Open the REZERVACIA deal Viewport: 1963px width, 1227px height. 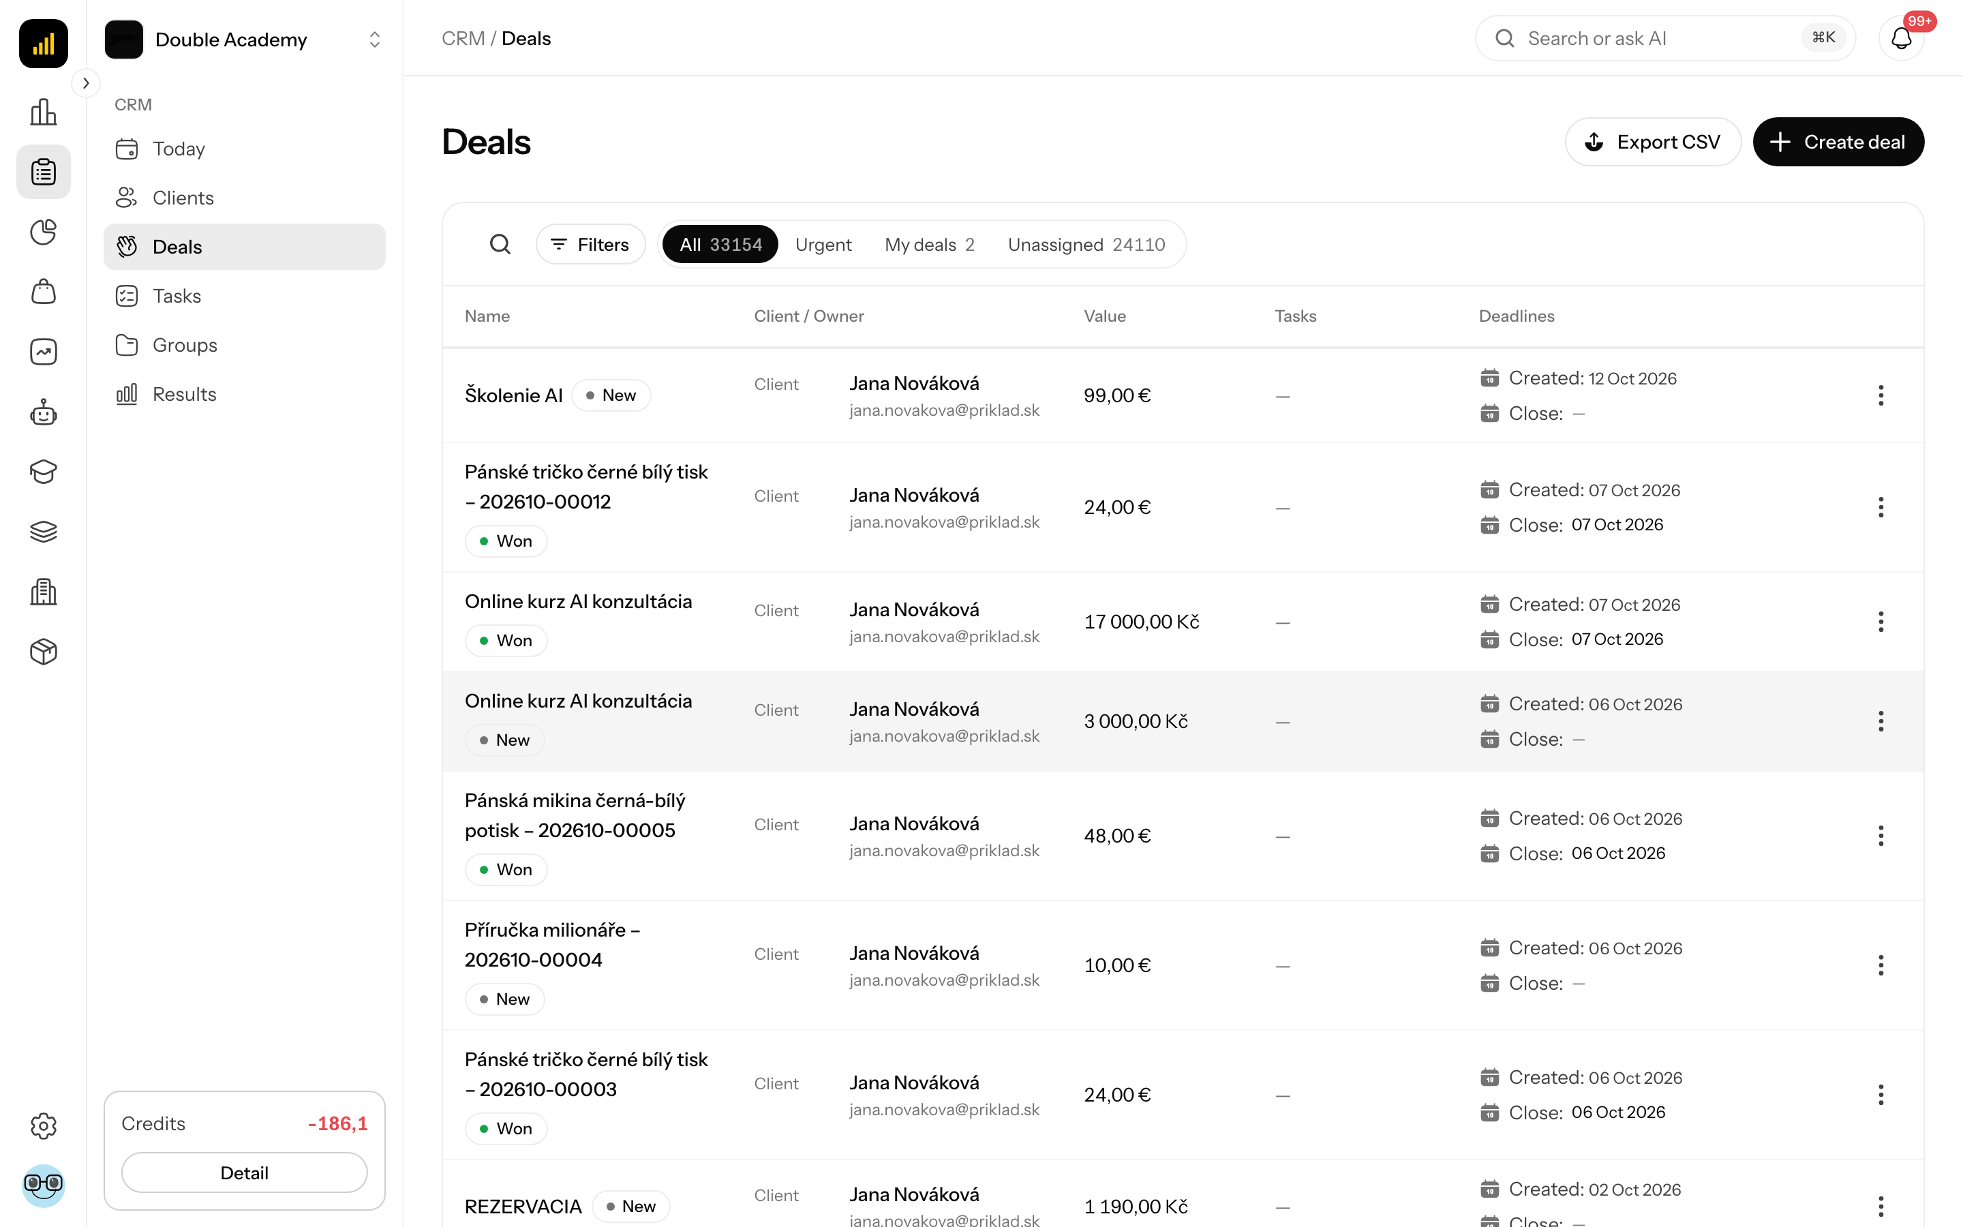click(523, 1207)
